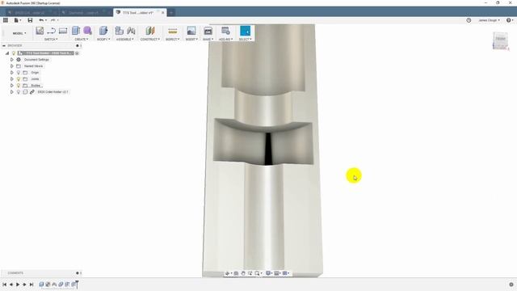Expand the Origin folder node

12,73
